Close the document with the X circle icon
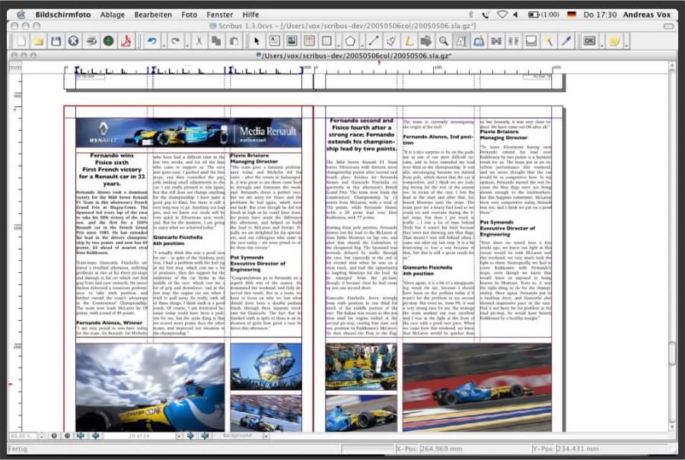The height and width of the screenshot is (460, 685). pyautogui.click(x=73, y=42)
